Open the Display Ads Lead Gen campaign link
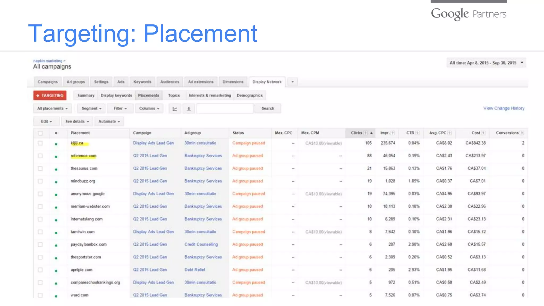 click(153, 143)
